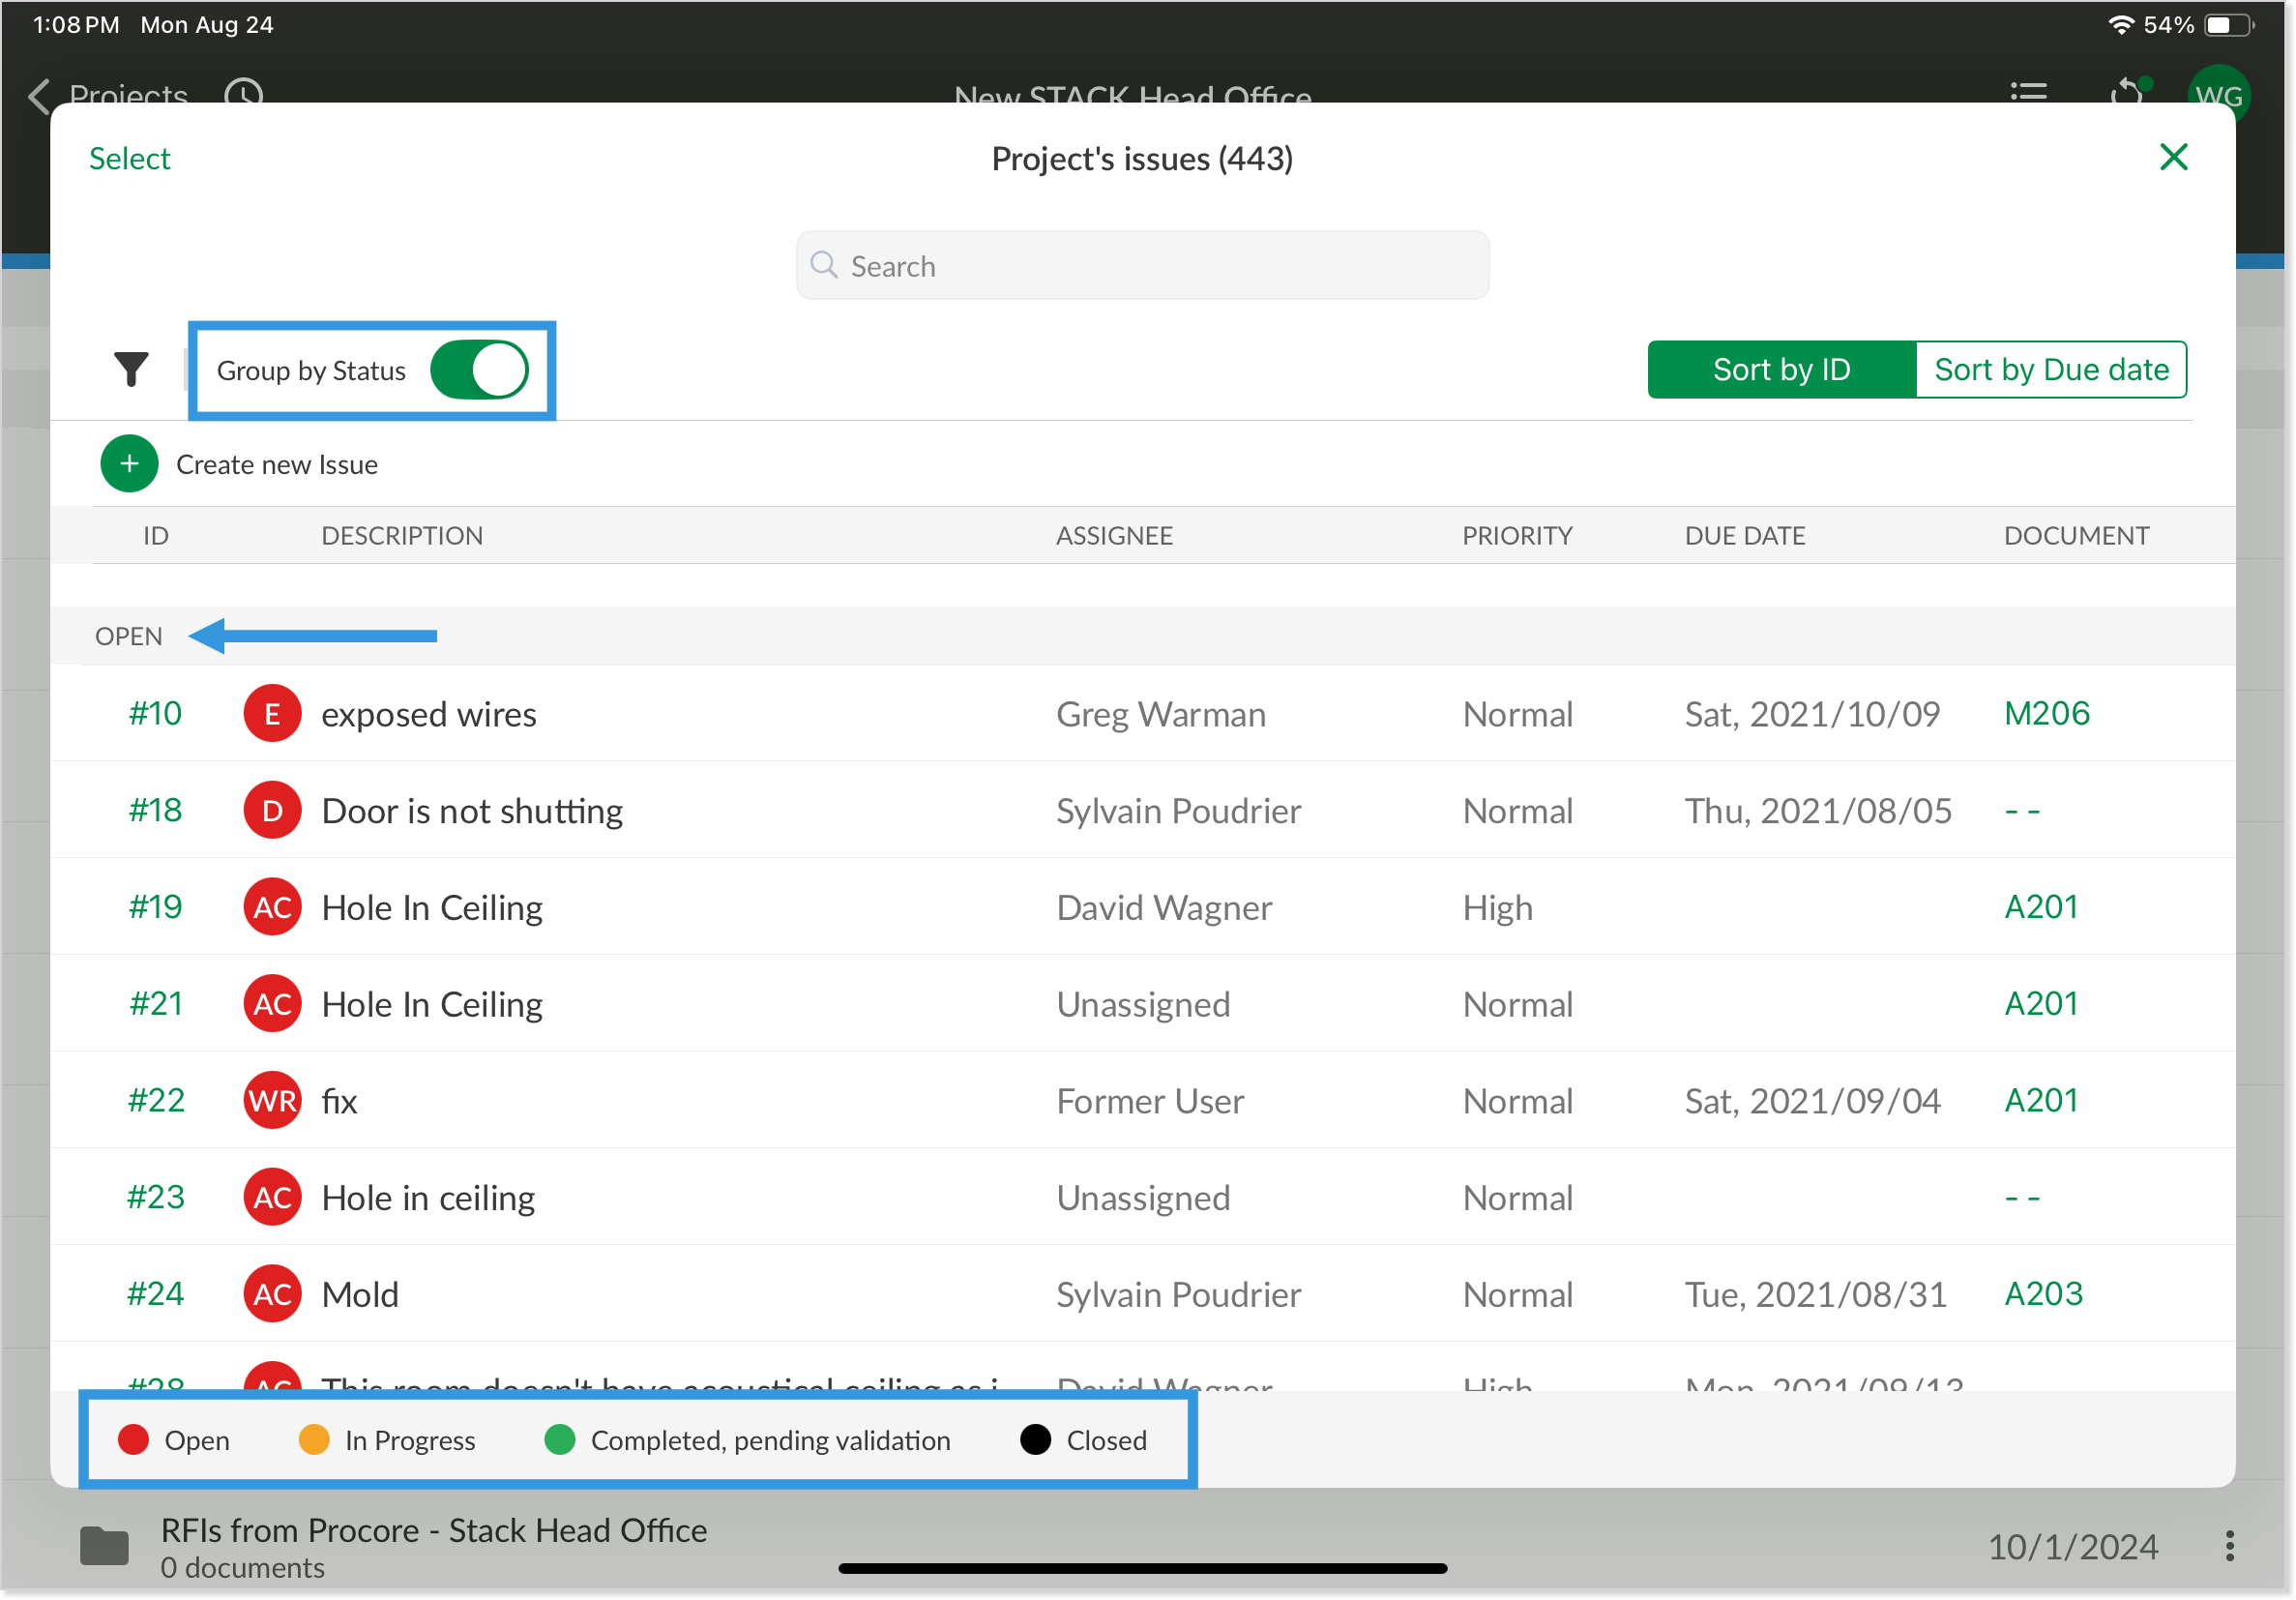Tap the AC badge on issue #23
This screenshot has width=2296, height=1600.
pyautogui.click(x=272, y=1198)
